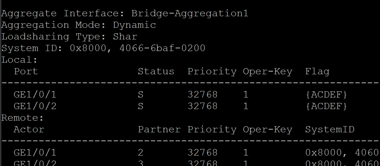
Task: Click the SystemID column header
Action: [x=330, y=129]
